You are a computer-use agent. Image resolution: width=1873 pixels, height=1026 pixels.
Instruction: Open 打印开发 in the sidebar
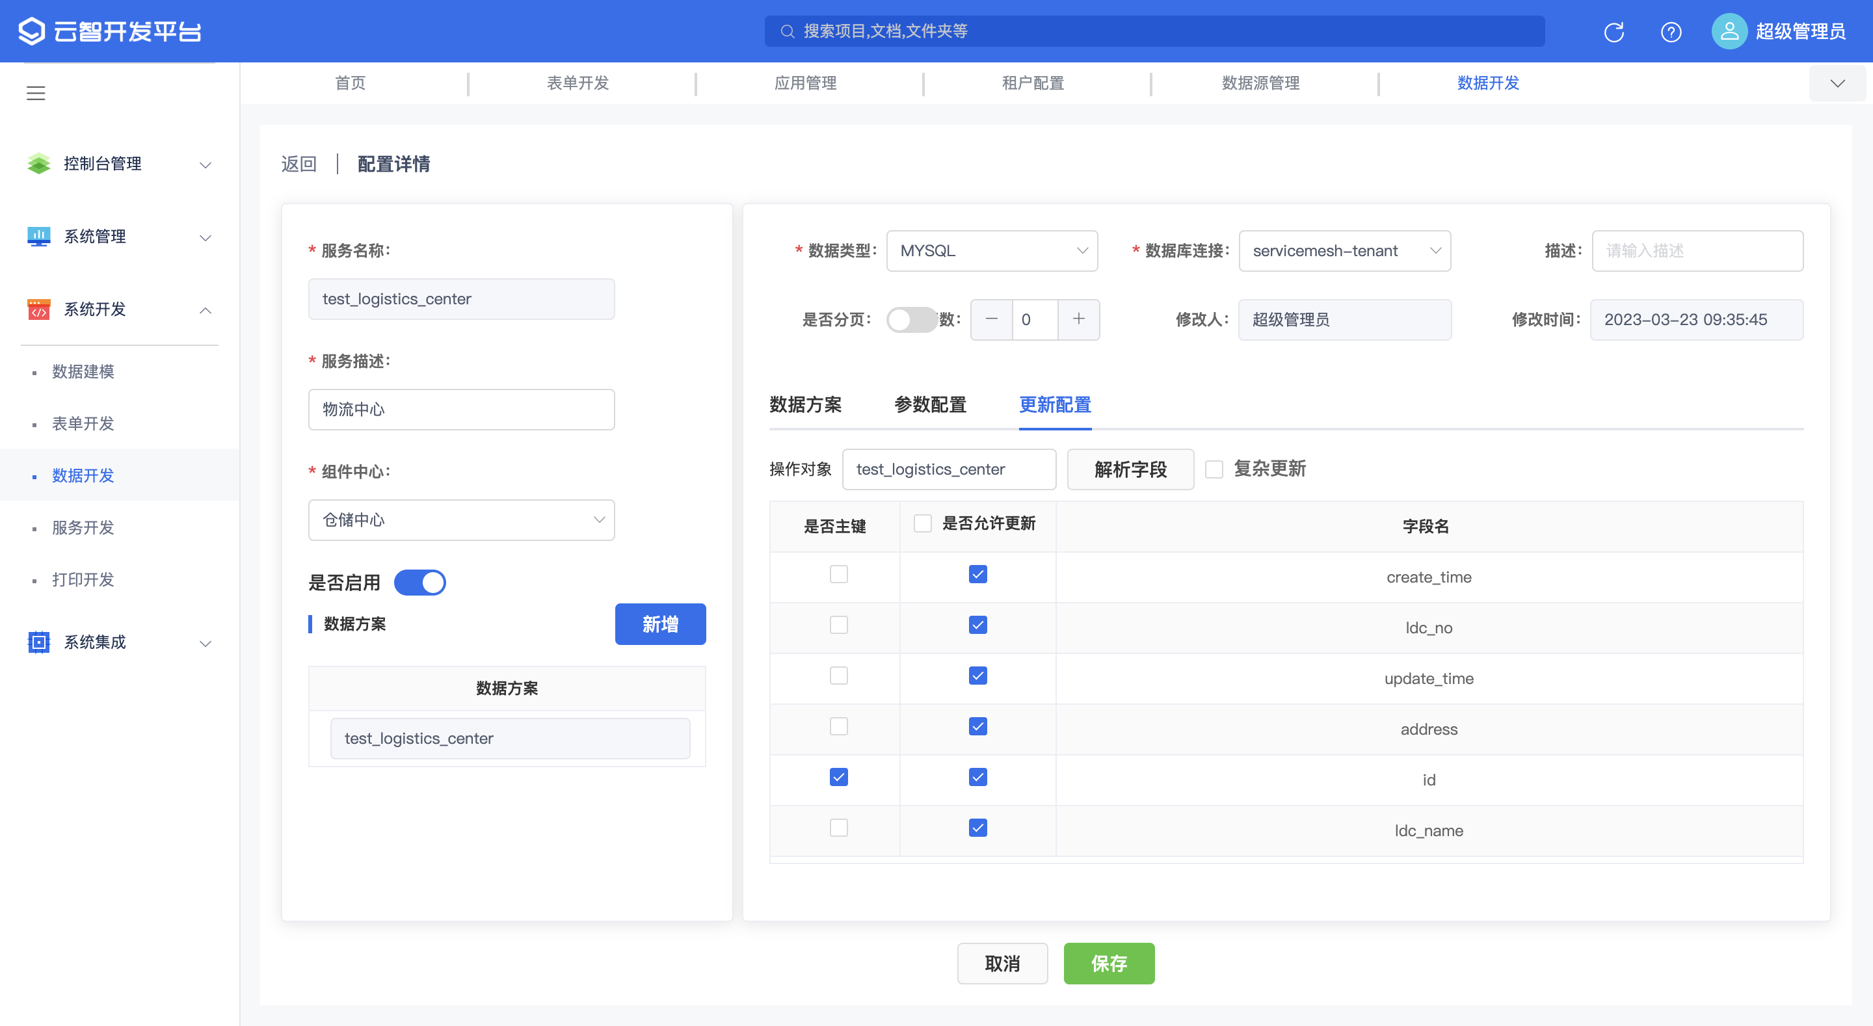[83, 579]
